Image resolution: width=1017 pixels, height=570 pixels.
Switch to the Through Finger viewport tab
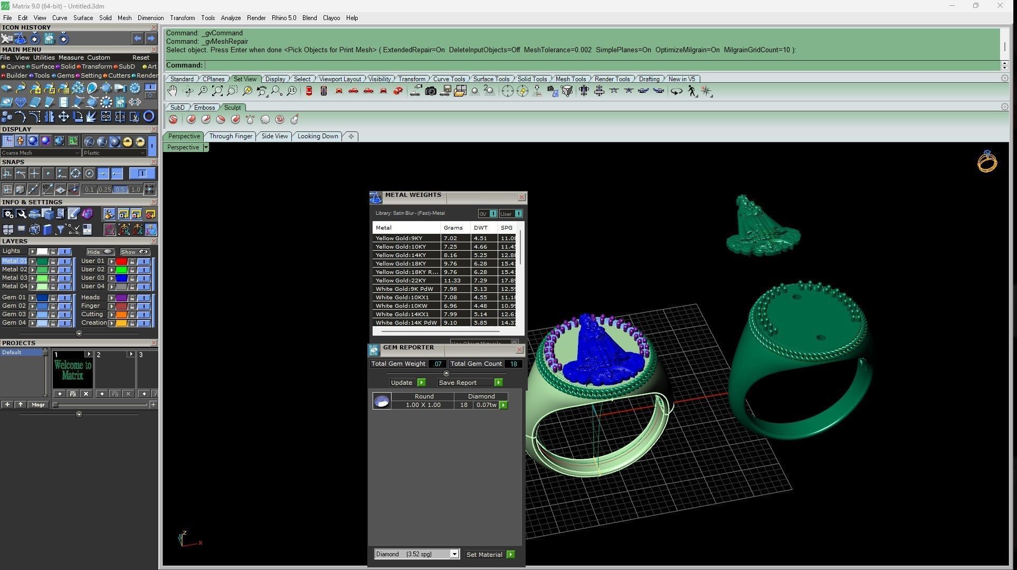(x=231, y=136)
